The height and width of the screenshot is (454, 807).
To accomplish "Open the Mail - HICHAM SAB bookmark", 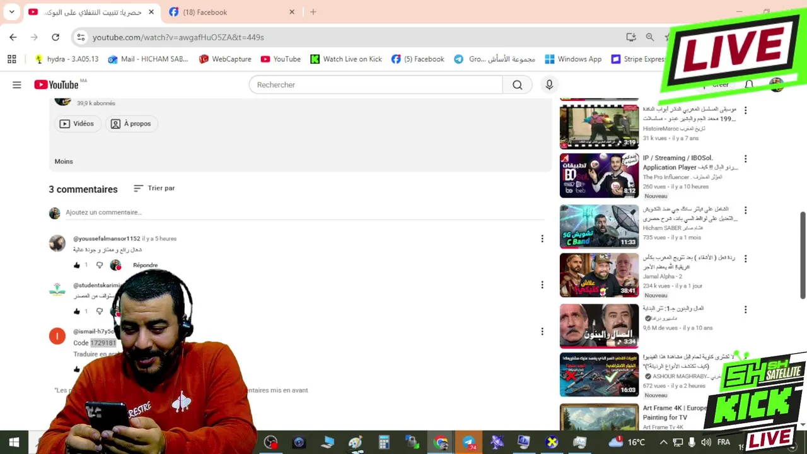I will coord(148,59).
